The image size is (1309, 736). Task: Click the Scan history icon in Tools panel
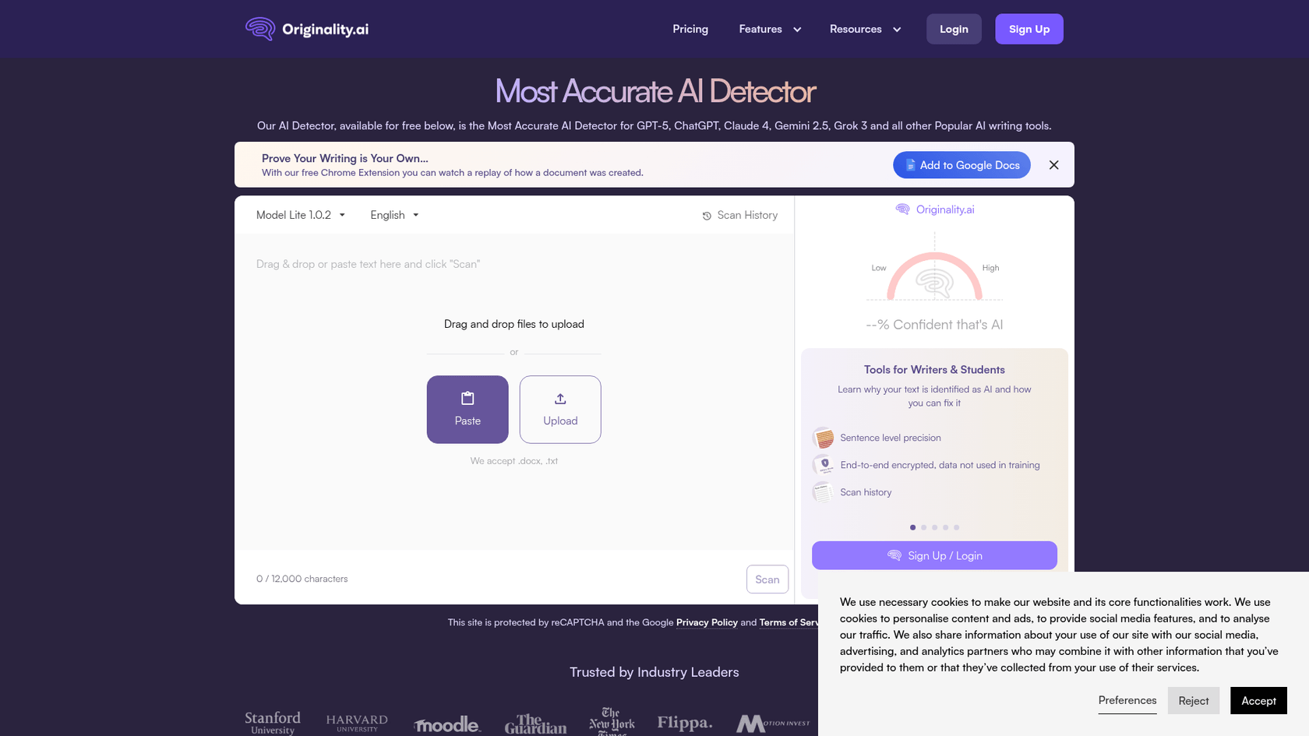tap(823, 491)
